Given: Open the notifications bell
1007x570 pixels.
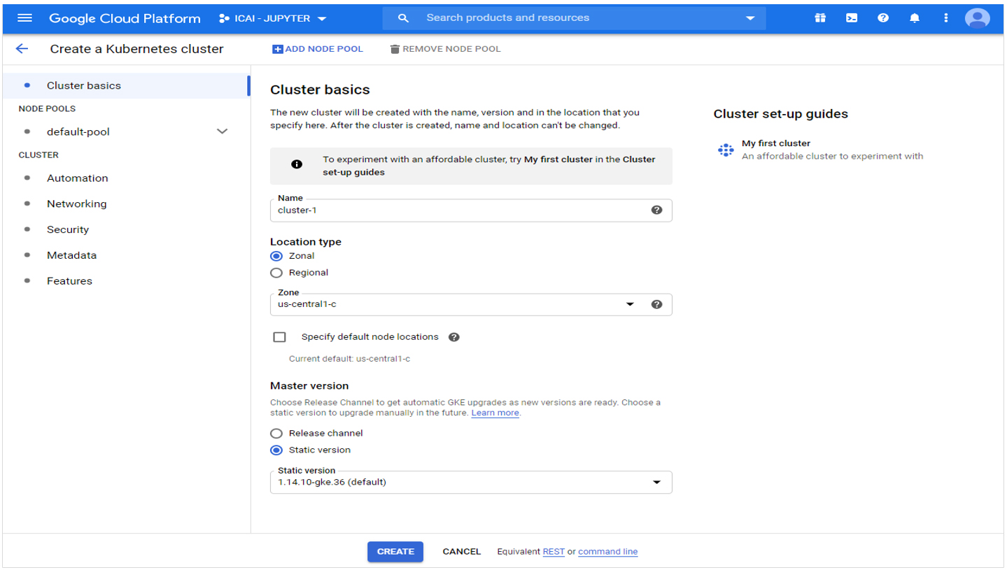Looking at the screenshot, I should tap(915, 18).
